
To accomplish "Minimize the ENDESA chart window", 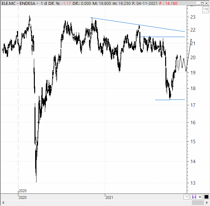I will (x=198, y=3).
